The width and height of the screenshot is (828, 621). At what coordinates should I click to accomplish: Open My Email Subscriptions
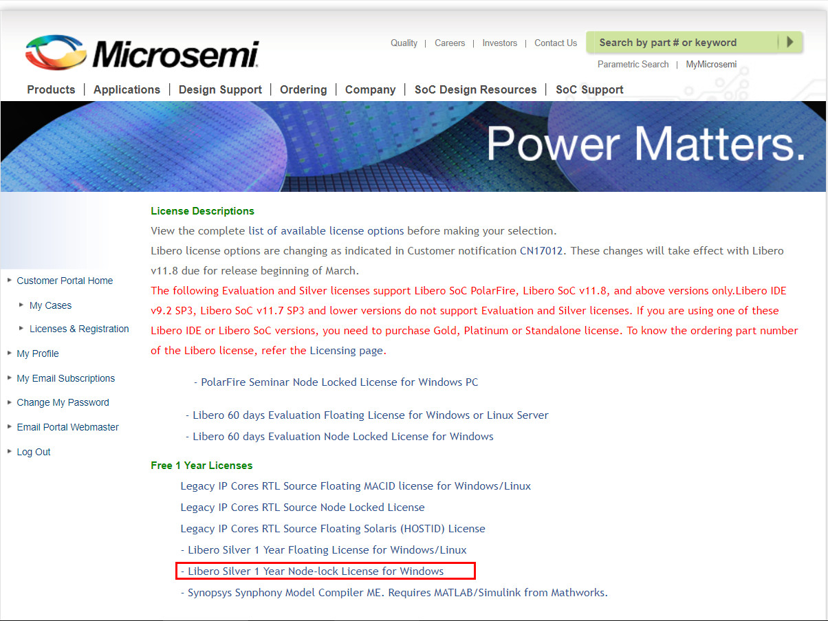click(65, 378)
